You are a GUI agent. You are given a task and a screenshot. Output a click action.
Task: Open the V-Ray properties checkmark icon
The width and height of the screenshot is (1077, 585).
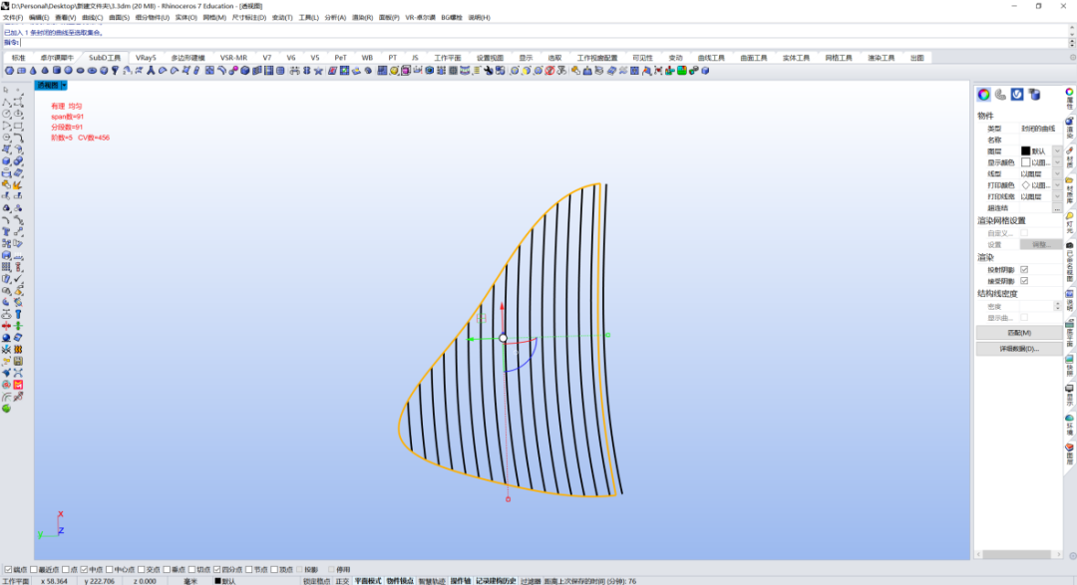pyautogui.click(x=1017, y=95)
